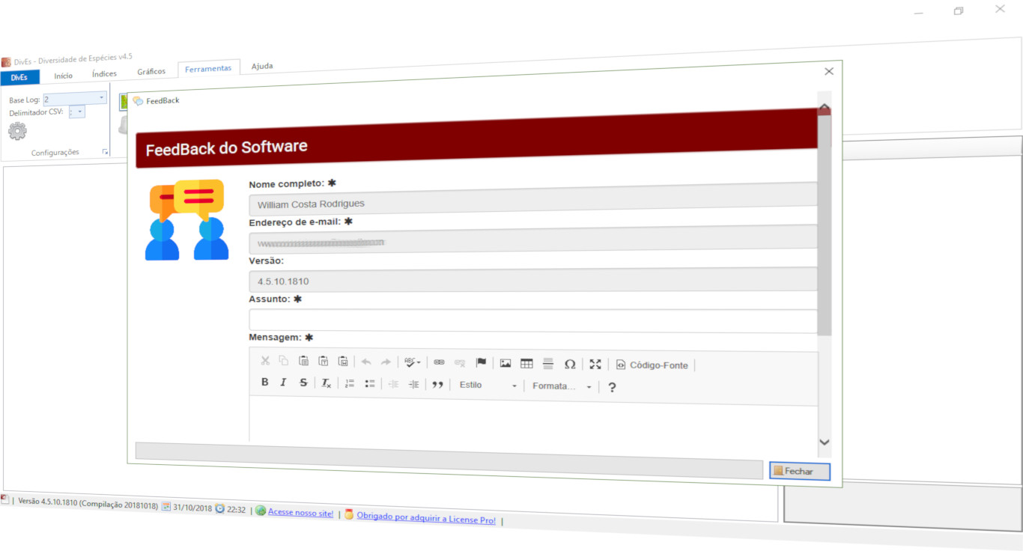
Task: Open the Formata... format dropdown
Action: pyautogui.click(x=562, y=386)
